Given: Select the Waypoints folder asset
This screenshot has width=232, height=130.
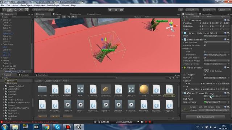Looking at the screenshot, I should coord(42,91).
